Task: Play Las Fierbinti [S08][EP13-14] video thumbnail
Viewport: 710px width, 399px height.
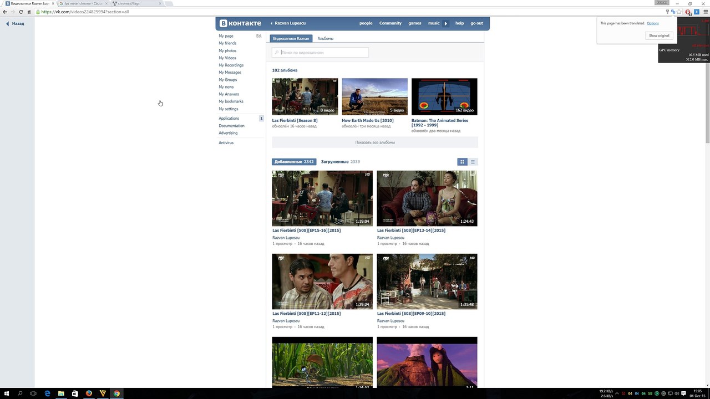Action: (x=427, y=198)
